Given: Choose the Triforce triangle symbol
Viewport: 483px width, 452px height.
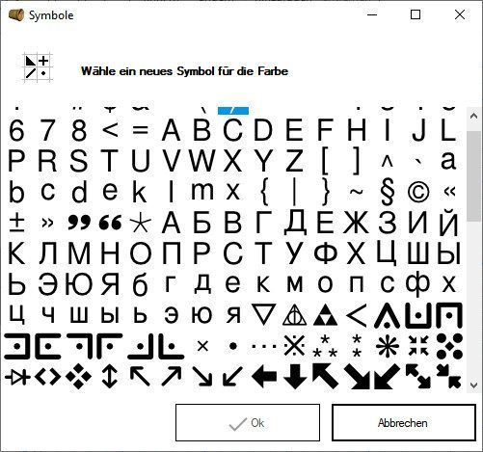Looking at the screenshot, I should click(325, 315).
